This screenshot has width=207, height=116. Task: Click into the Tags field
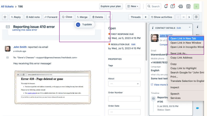pyautogui.click(x=124, y=71)
